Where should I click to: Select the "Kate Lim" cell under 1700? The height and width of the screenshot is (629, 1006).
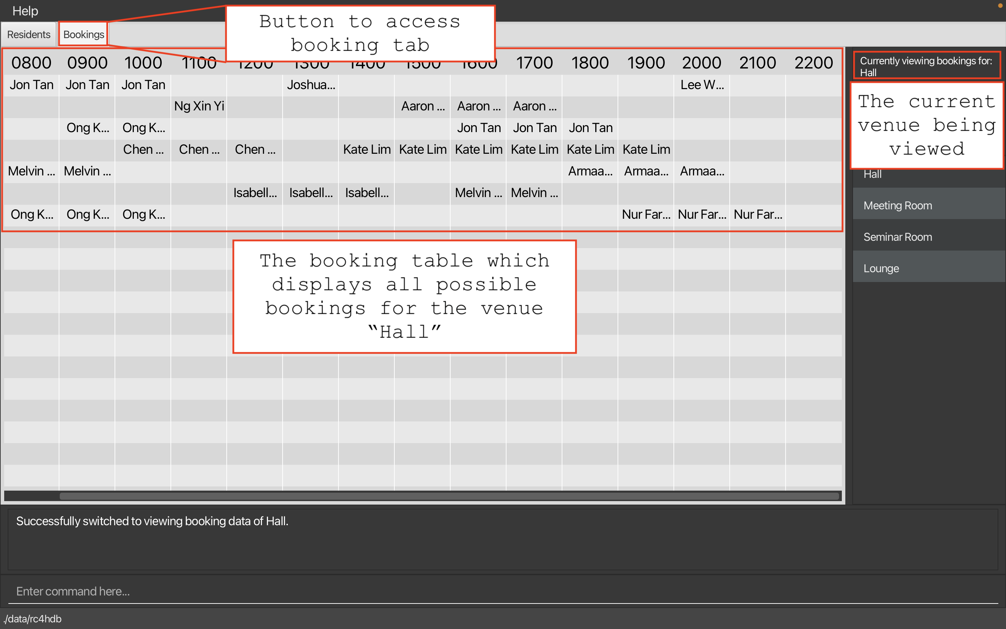(534, 150)
